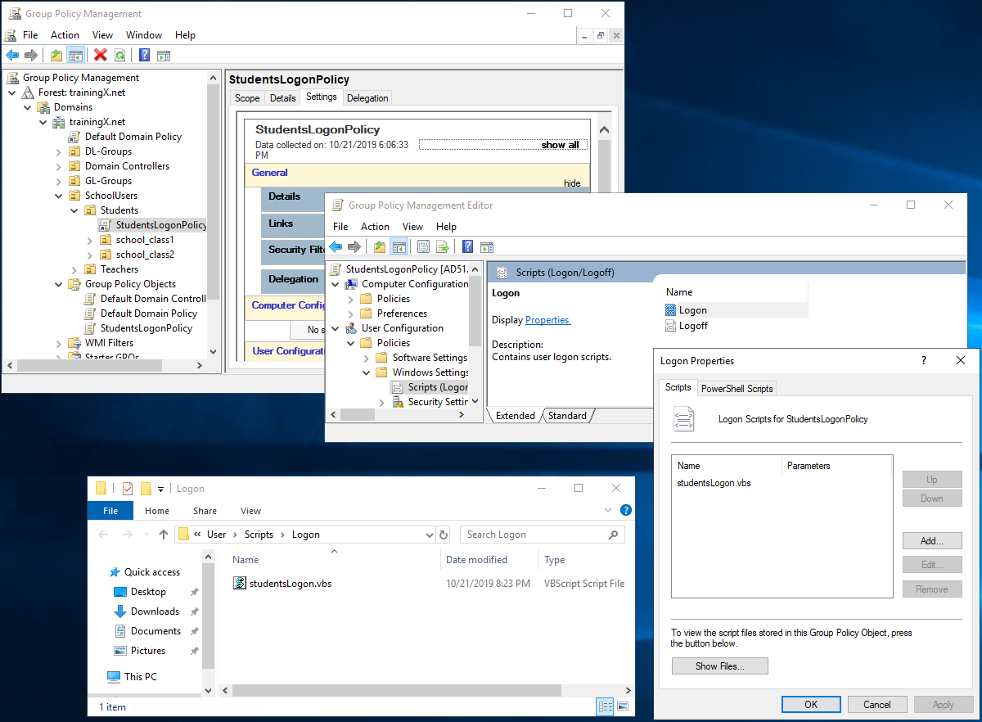Image resolution: width=982 pixels, height=722 pixels.
Task: Click File Explorer Help question mark icon
Action: [x=626, y=510]
